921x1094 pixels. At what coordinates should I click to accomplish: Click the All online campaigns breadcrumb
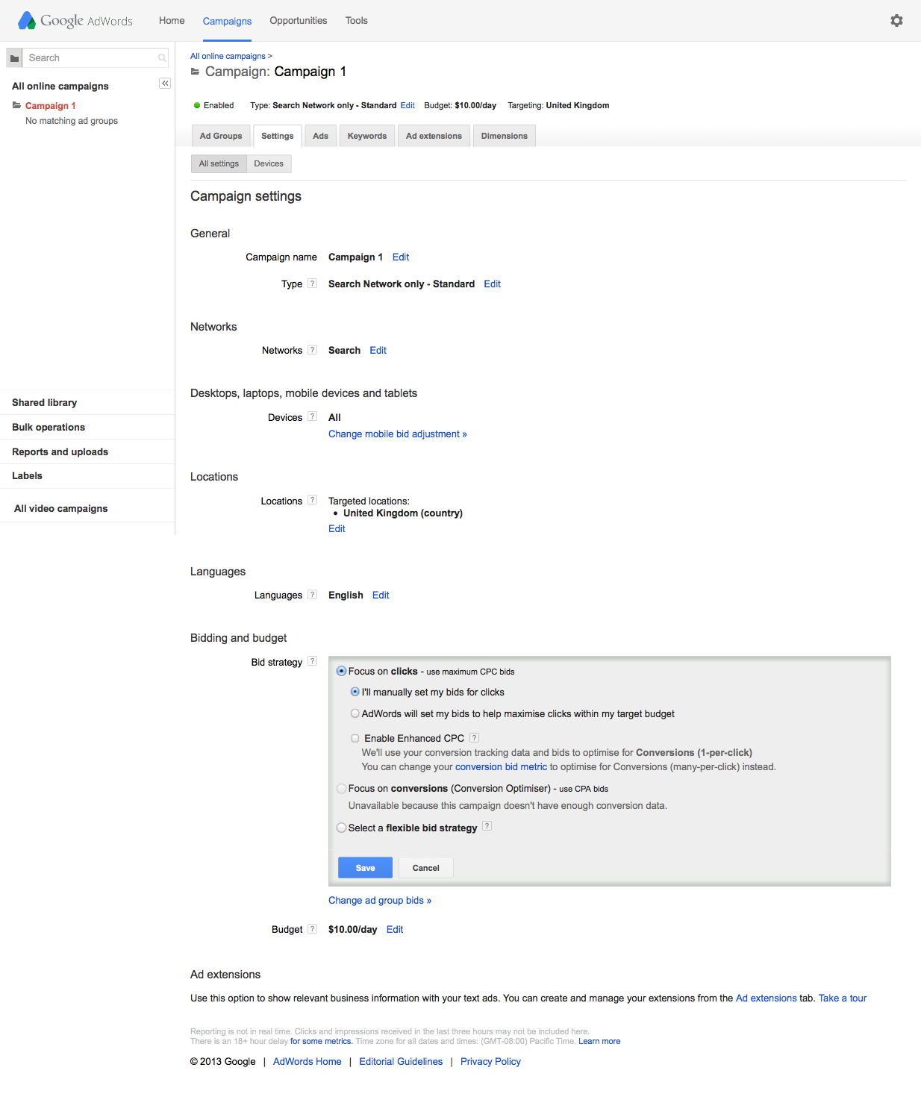pyautogui.click(x=228, y=56)
